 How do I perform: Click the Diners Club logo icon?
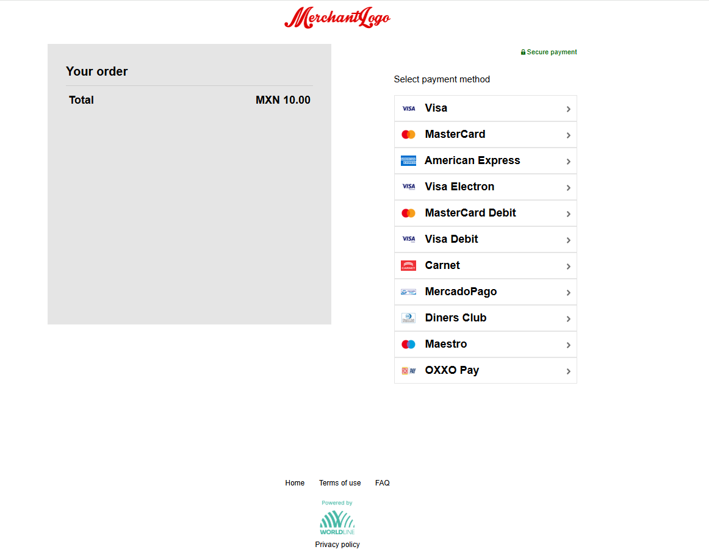tap(408, 318)
